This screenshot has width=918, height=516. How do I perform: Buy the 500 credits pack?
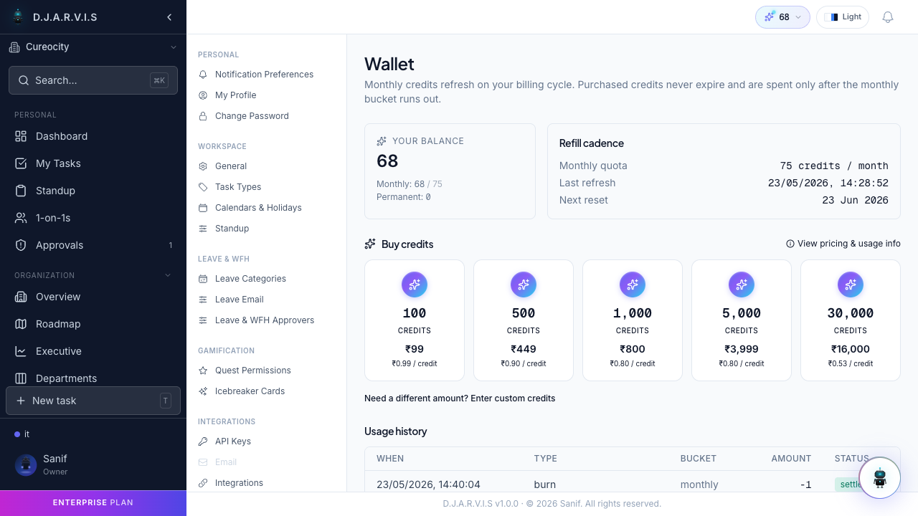(x=524, y=320)
